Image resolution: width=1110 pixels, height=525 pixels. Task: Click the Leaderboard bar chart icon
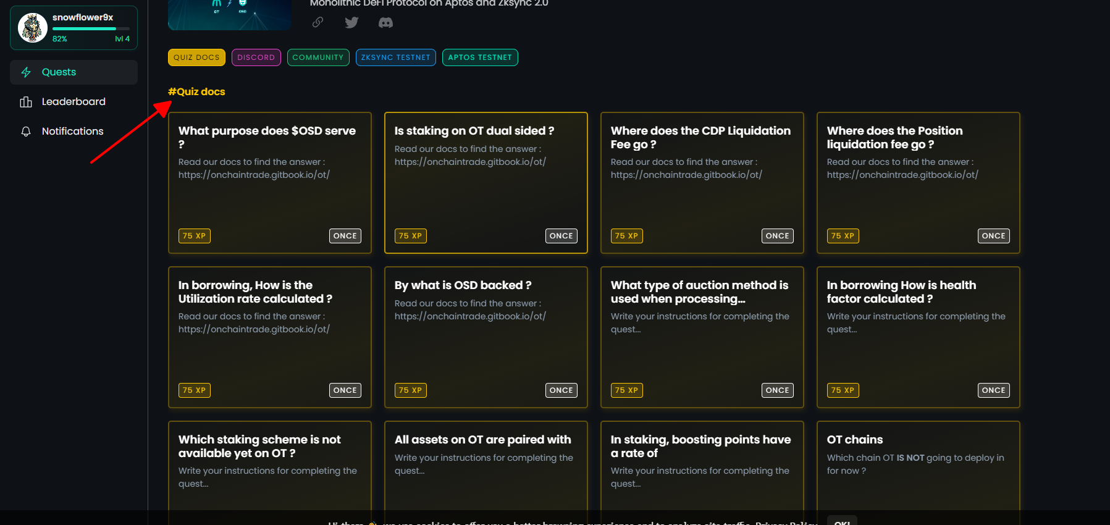pyautogui.click(x=26, y=102)
